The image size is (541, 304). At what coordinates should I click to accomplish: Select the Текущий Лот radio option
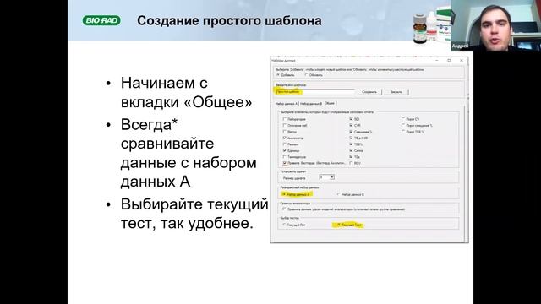coord(285,225)
